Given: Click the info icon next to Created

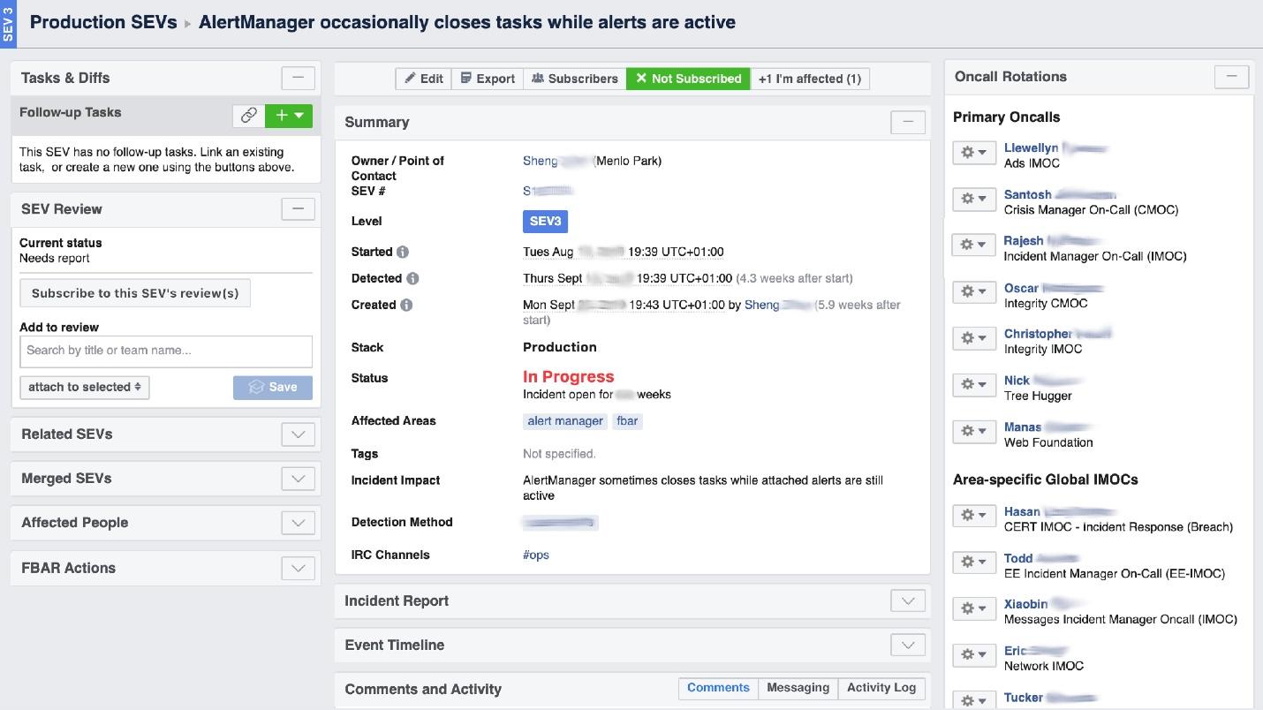Looking at the screenshot, I should coord(406,306).
